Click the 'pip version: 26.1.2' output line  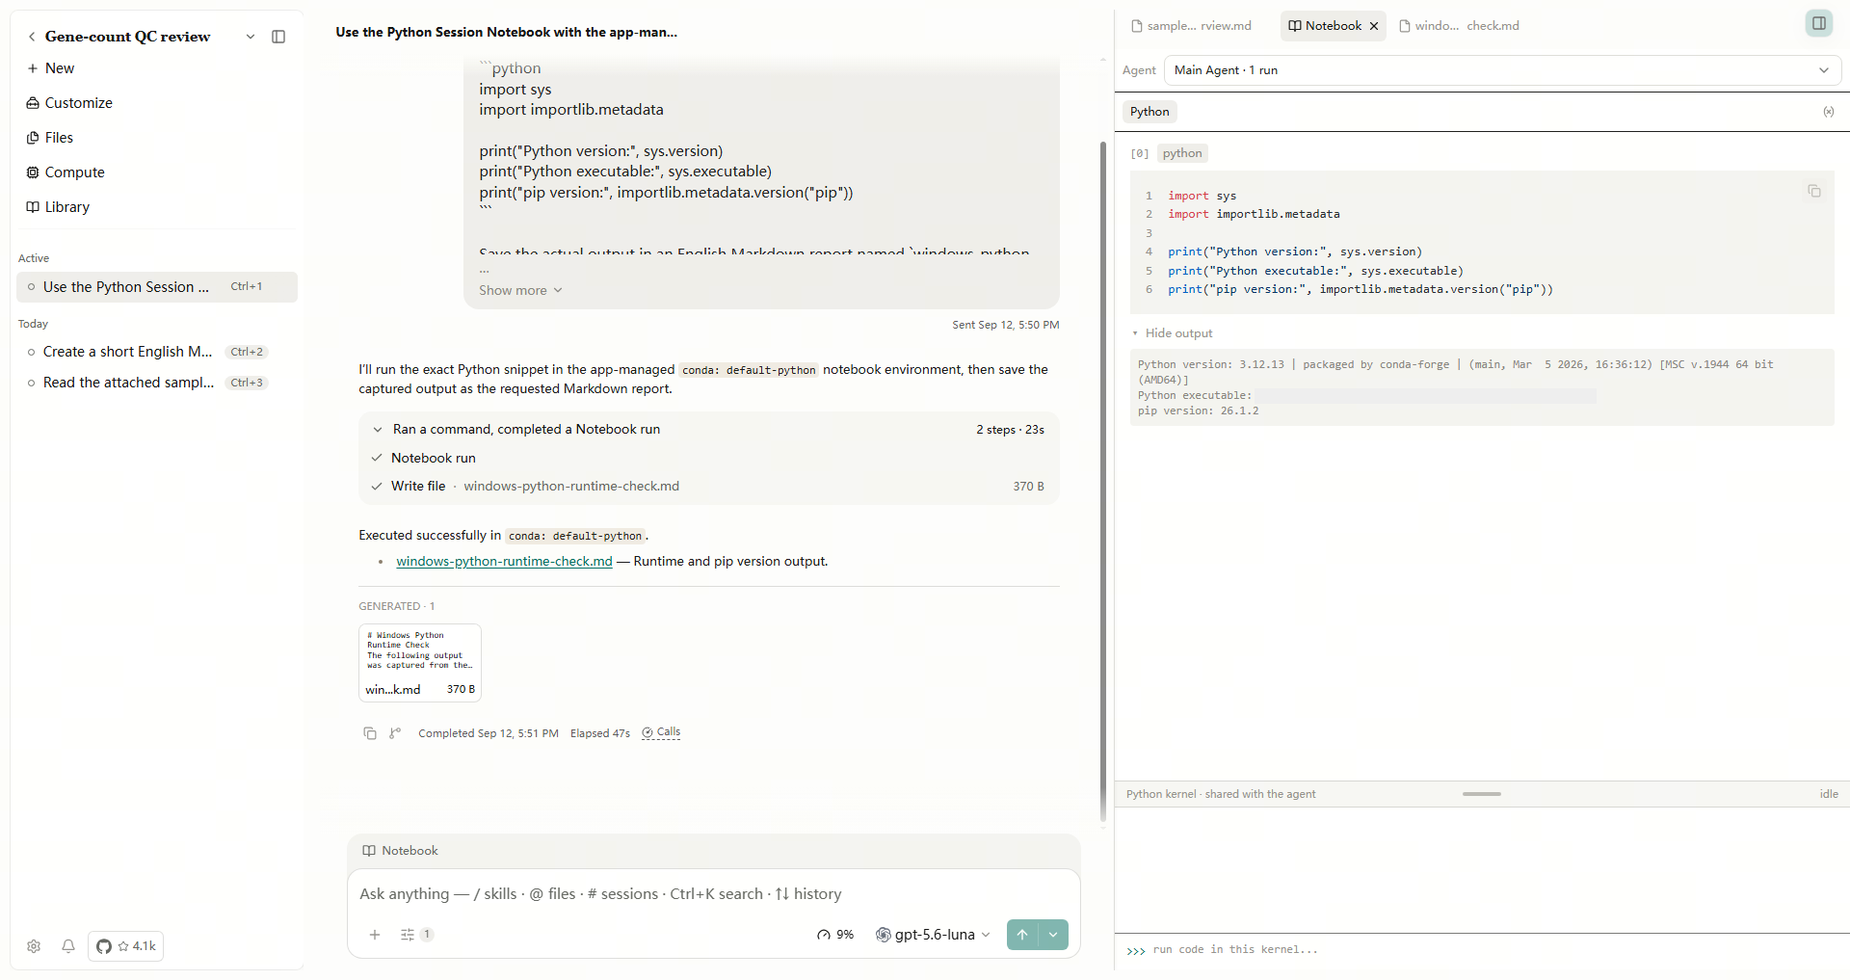tap(1198, 411)
